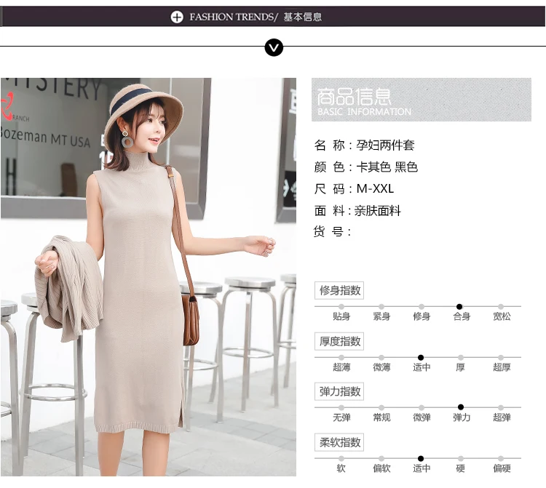Click the 偏软 label text
Screen dimensions: 546x488
(381, 468)
